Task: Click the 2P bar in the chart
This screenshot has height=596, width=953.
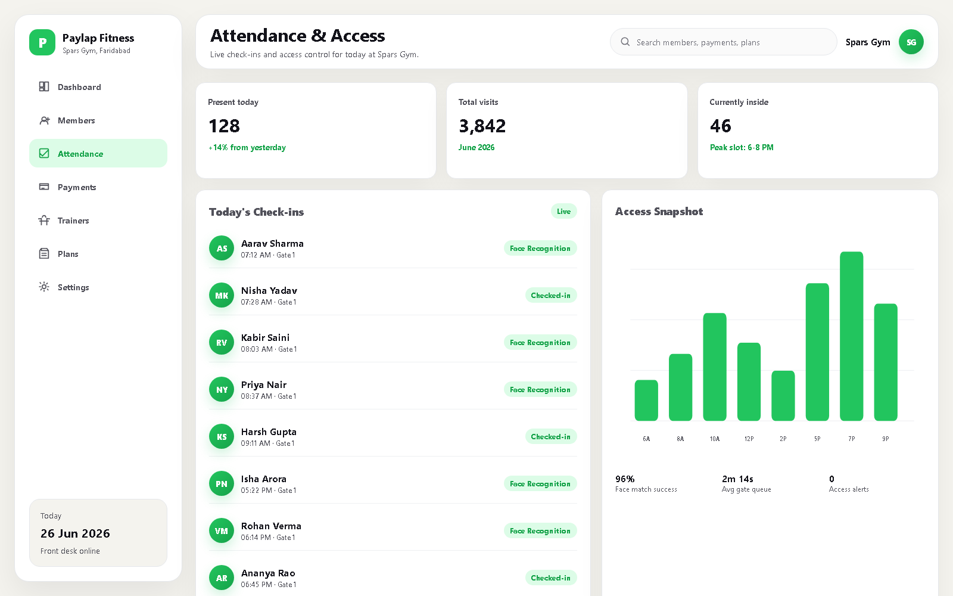Action: (783, 396)
